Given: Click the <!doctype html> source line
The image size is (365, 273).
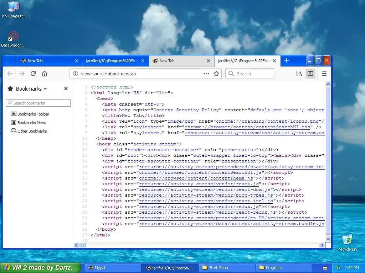Looking at the screenshot, I should click(112, 87).
